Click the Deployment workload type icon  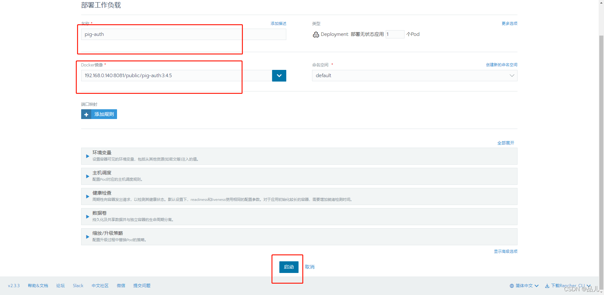click(316, 34)
